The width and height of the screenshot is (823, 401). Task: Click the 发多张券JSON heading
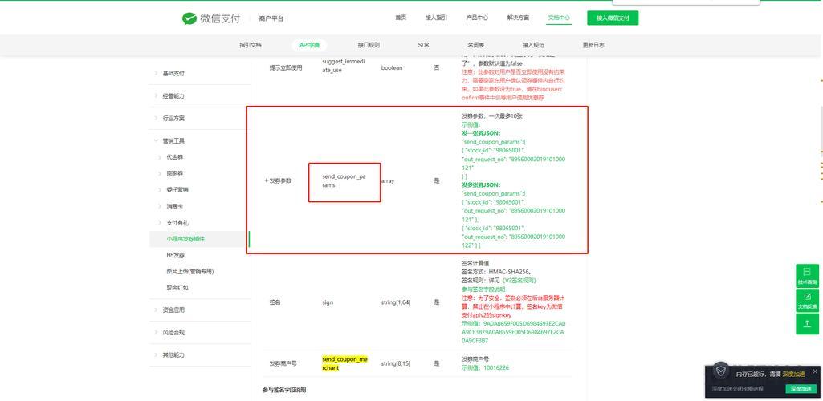481,185
